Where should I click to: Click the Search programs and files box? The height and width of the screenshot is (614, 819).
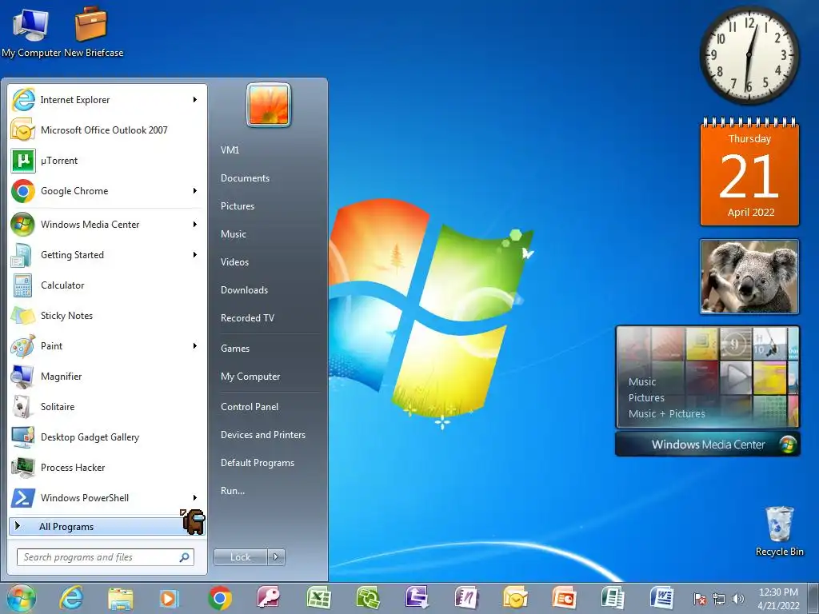(x=105, y=557)
